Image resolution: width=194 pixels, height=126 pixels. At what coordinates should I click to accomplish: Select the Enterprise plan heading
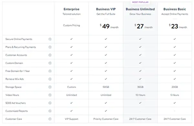pos(71,9)
